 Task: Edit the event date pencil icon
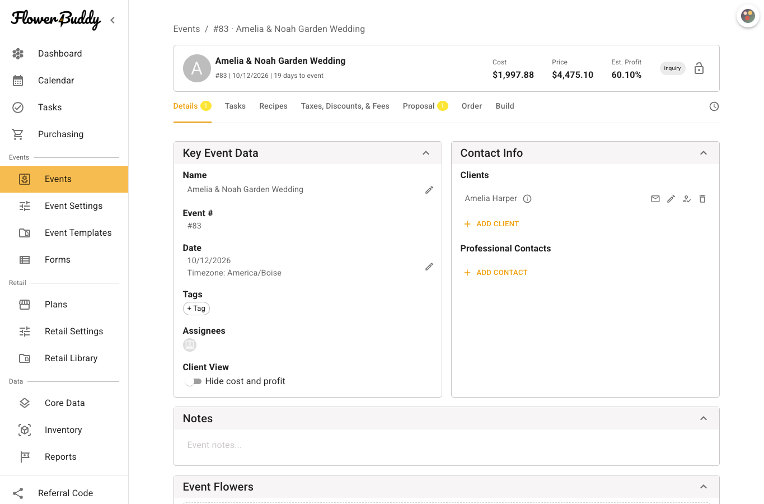429,267
